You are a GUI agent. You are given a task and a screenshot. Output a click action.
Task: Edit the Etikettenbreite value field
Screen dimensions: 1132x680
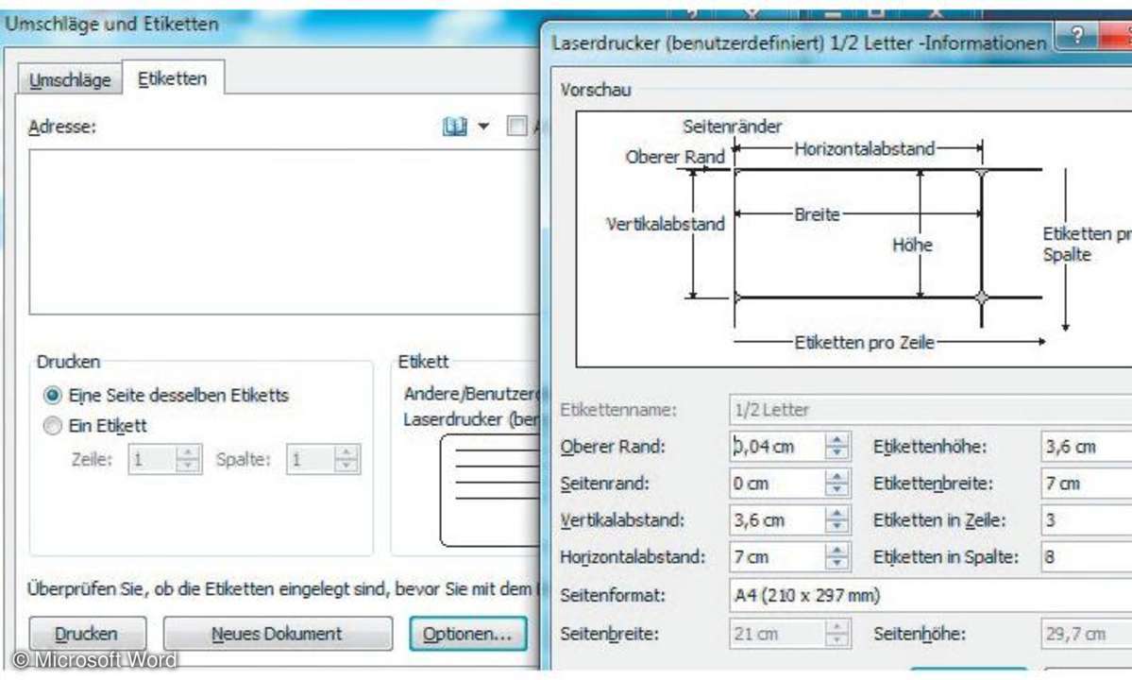pos(1087,484)
